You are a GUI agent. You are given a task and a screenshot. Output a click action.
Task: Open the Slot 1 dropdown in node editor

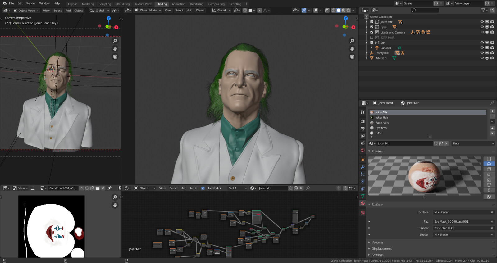(x=238, y=188)
